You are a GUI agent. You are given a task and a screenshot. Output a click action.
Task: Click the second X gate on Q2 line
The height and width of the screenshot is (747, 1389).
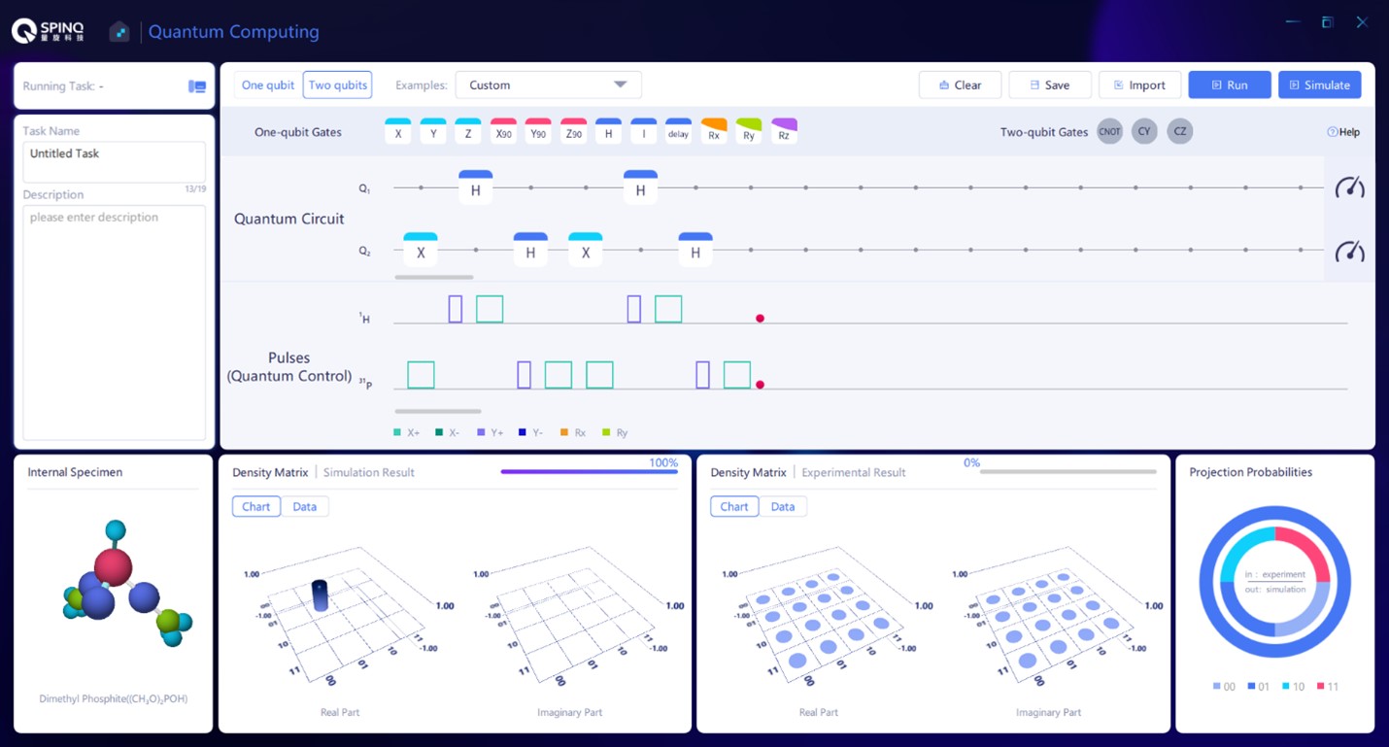[586, 250]
